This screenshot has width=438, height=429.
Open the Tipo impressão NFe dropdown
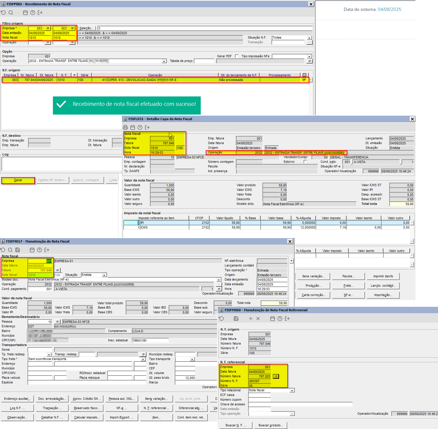tap(309, 56)
